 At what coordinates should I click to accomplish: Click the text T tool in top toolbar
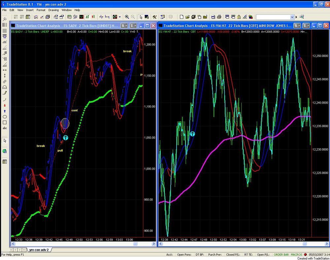147,17
